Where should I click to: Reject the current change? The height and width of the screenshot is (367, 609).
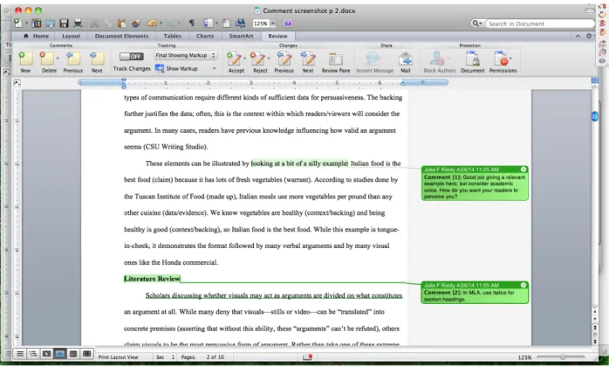pyautogui.click(x=258, y=62)
